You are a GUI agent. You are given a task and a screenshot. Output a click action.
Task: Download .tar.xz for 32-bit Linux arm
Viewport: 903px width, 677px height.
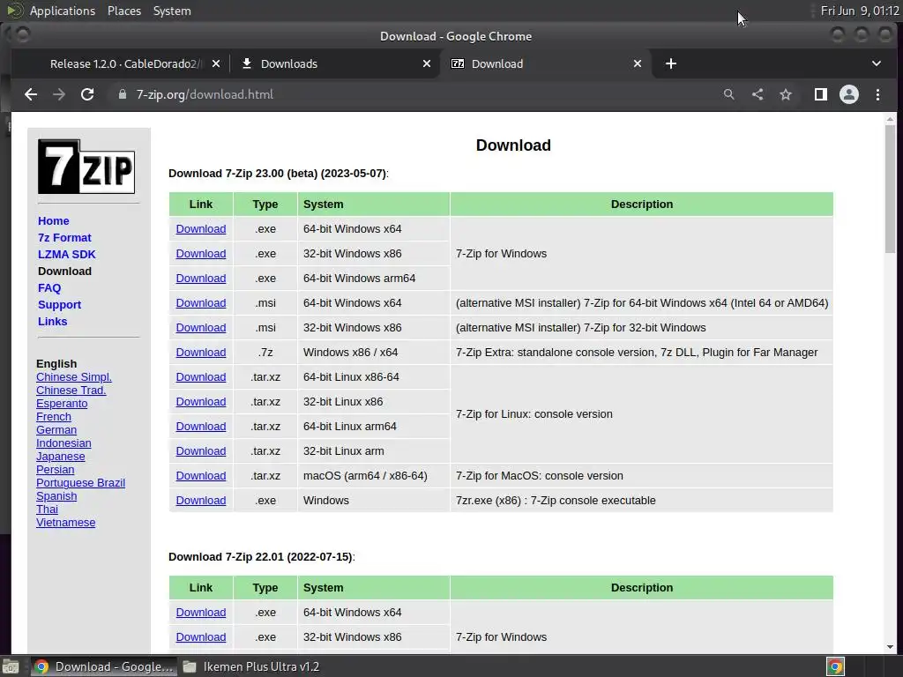point(201,452)
